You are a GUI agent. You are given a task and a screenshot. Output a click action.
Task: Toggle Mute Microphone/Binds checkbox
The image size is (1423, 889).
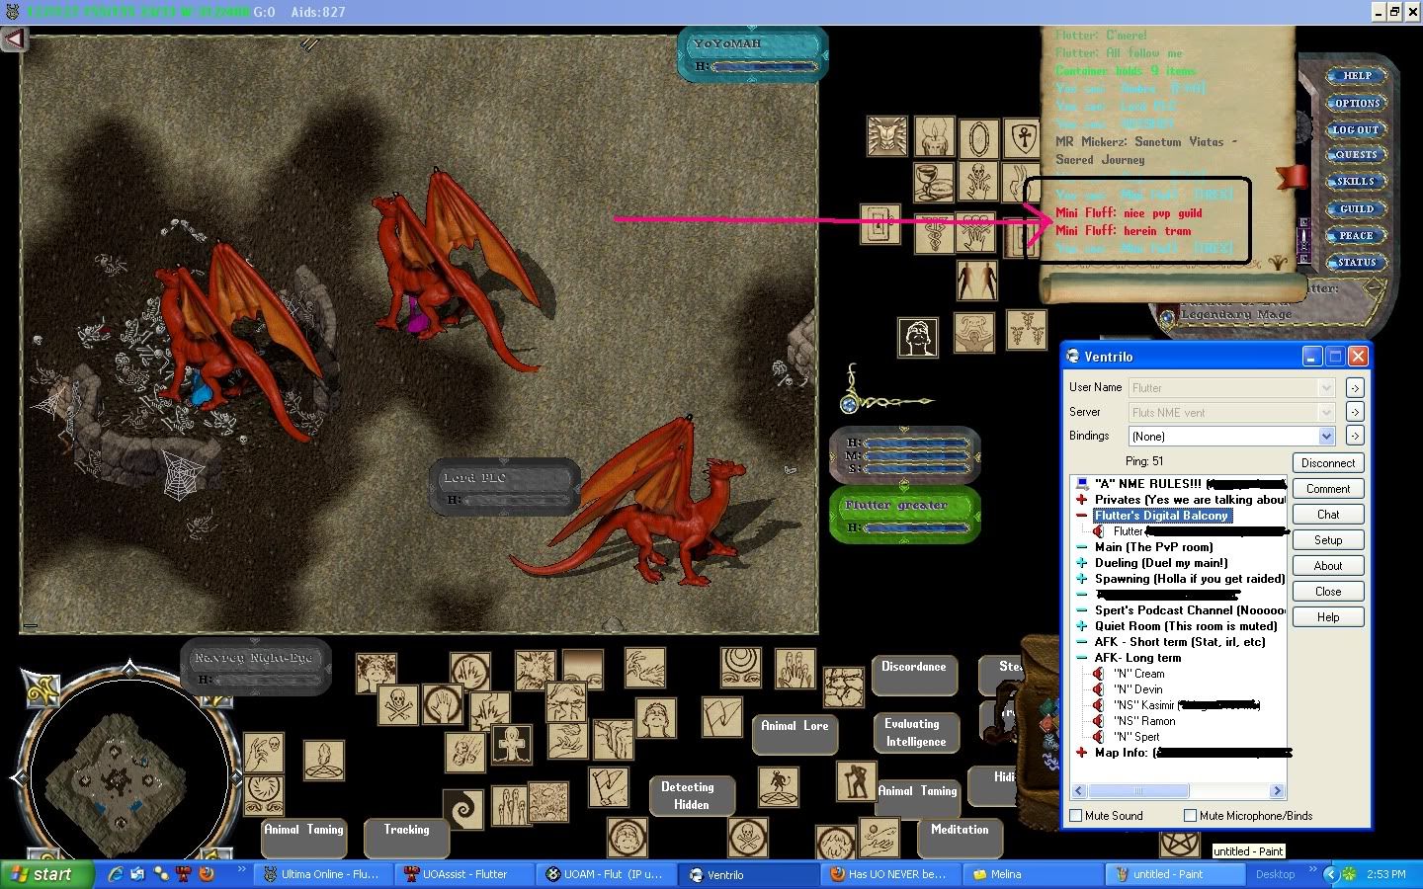click(x=1190, y=816)
